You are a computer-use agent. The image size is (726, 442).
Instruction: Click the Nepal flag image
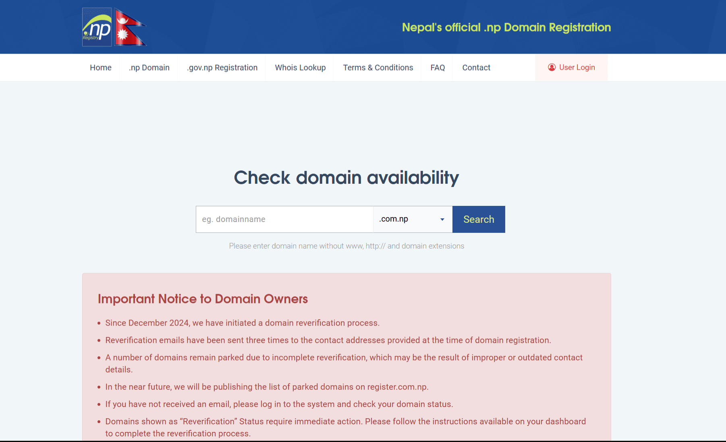pyautogui.click(x=131, y=27)
